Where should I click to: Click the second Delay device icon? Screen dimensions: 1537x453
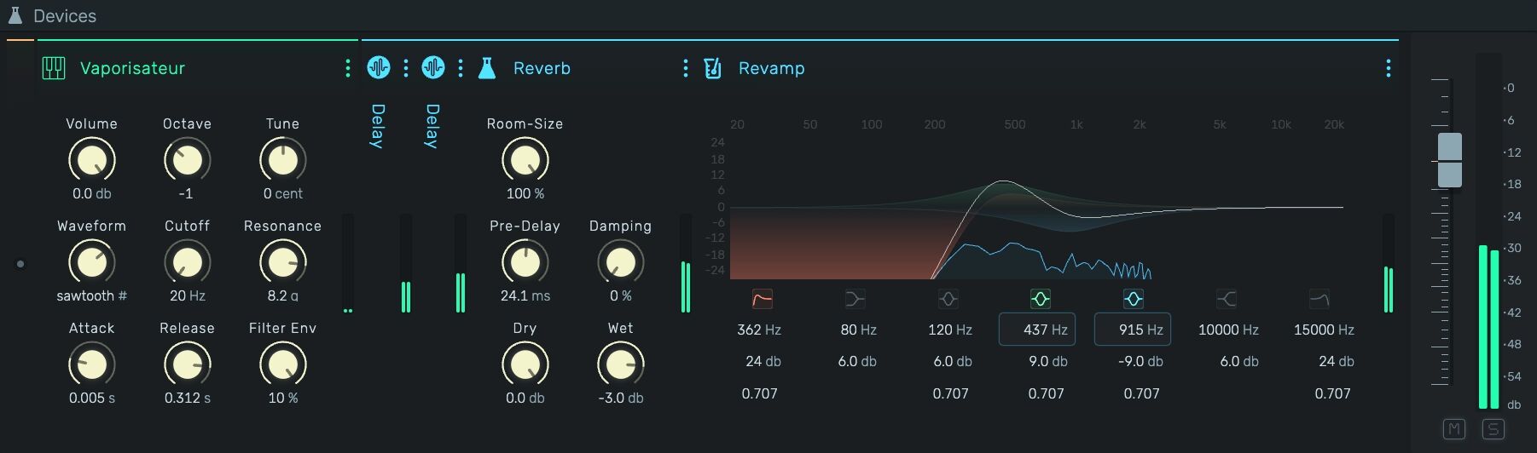(433, 67)
